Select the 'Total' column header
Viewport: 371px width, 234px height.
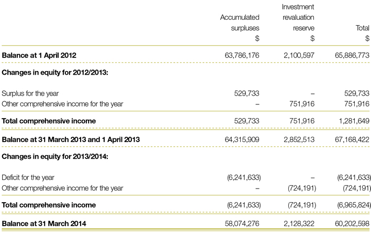[x=362, y=28]
